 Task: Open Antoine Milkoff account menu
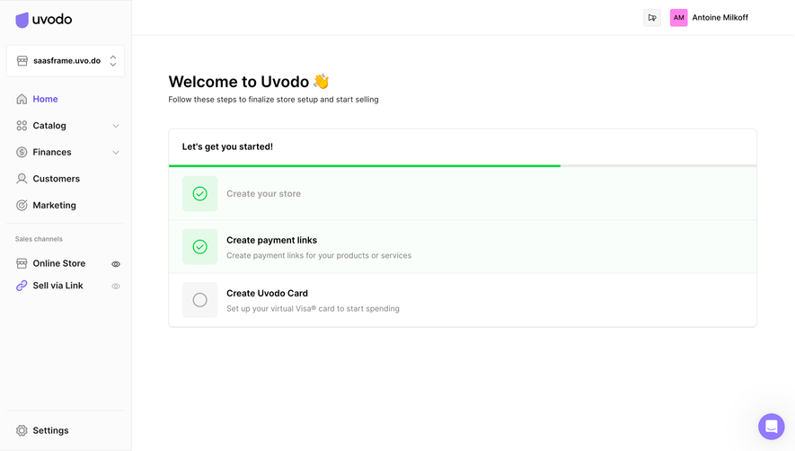(x=720, y=18)
